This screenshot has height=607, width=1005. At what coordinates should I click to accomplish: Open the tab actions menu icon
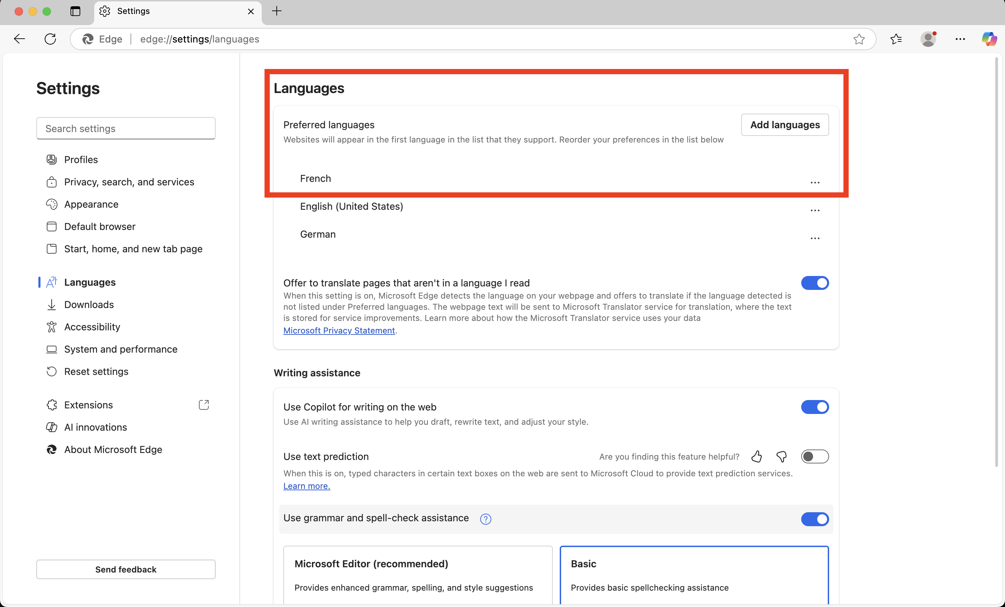(x=75, y=11)
